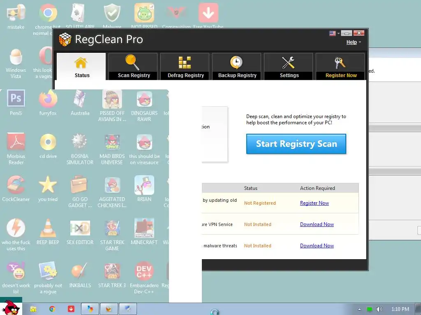Open the 'cd drive' disc icon
421x315 pixels.
coord(48,146)
